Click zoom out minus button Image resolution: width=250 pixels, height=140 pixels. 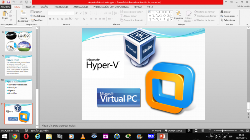click(x=215, y=131)
